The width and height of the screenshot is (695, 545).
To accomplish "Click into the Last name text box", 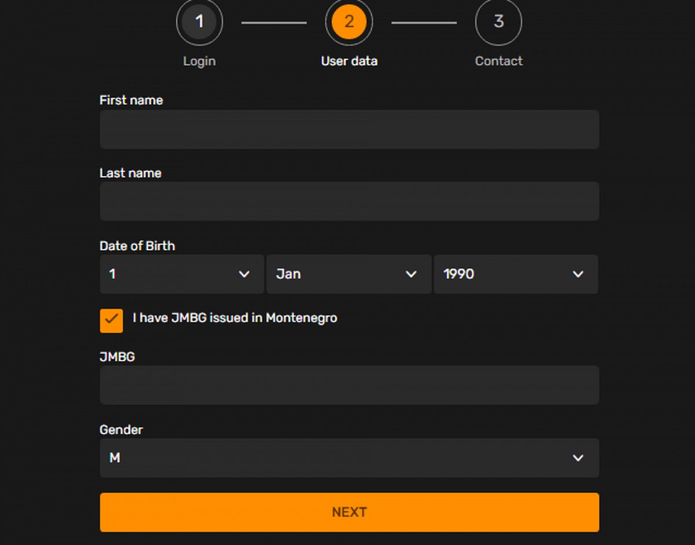I will click(x=349, y=201).
